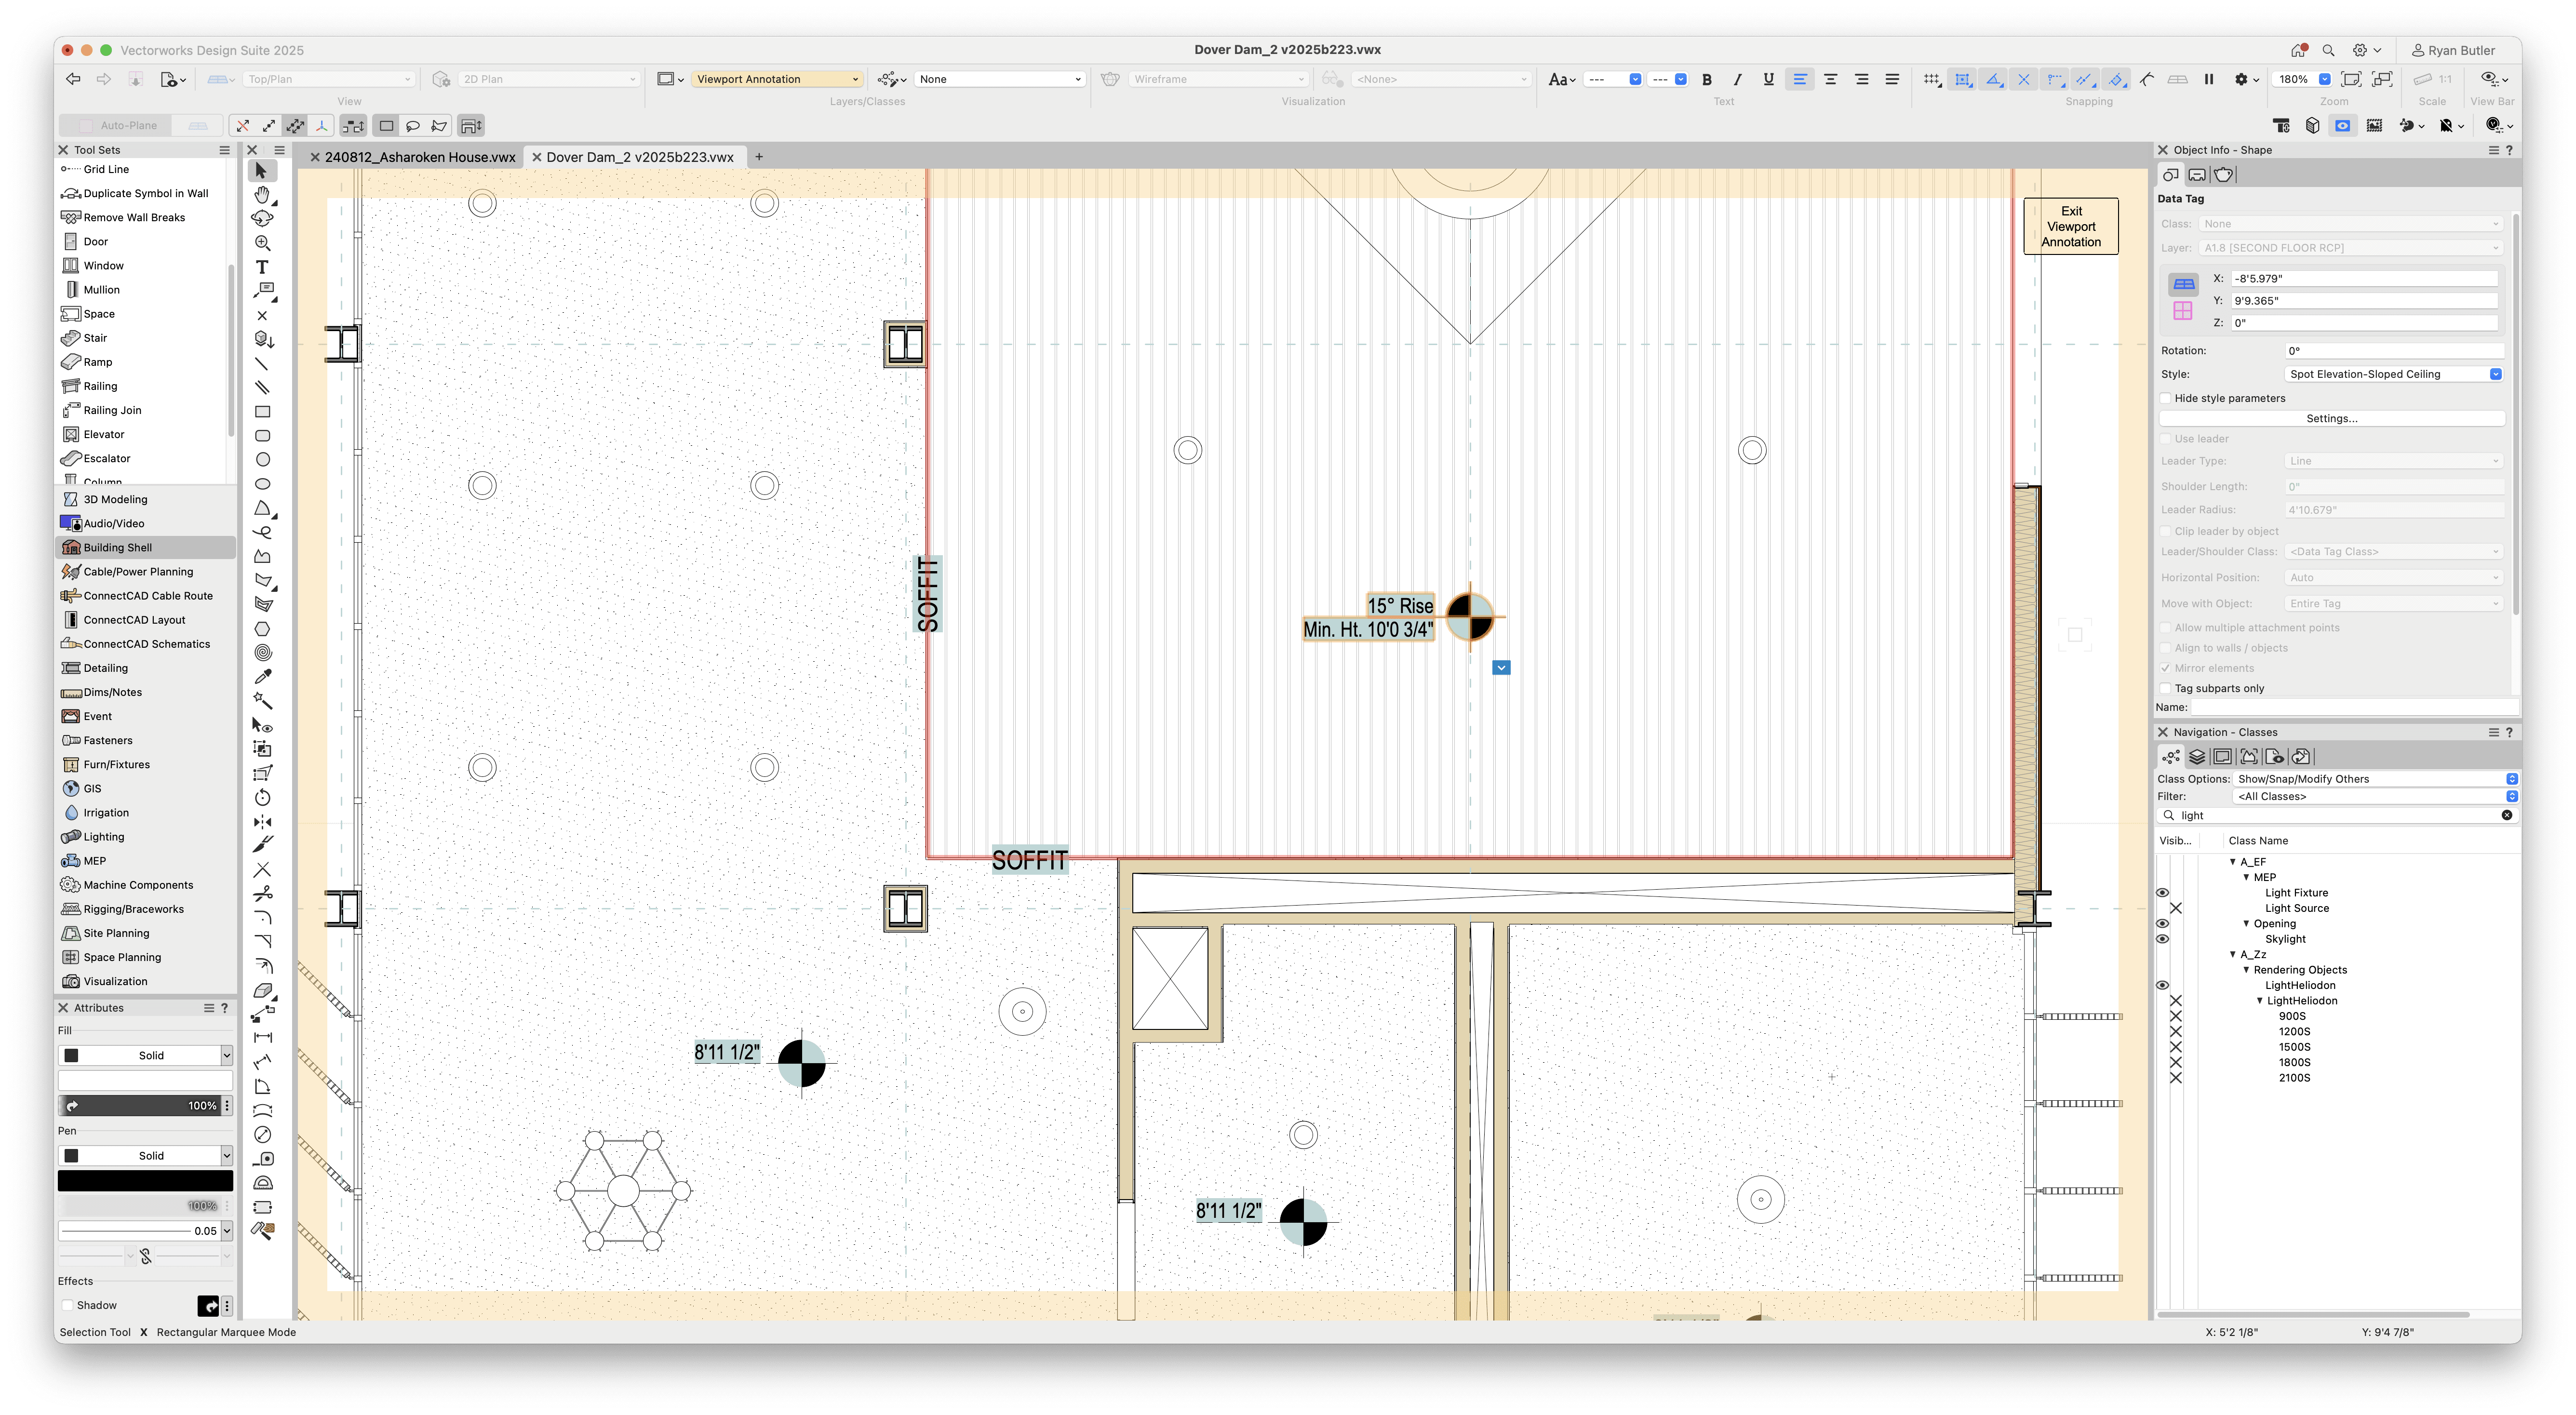2576x1415 pixels.
Task: Open the Viewport Annotation dropdown
Action: coord(777,78)
